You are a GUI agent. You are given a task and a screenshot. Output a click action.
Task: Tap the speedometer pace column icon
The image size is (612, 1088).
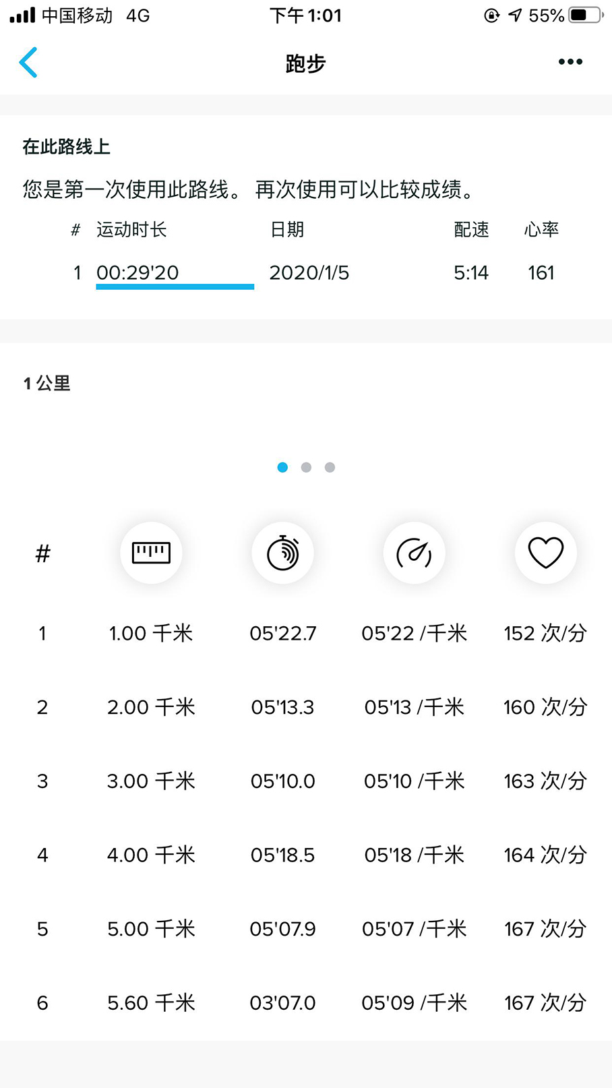(x=414, y=553)
